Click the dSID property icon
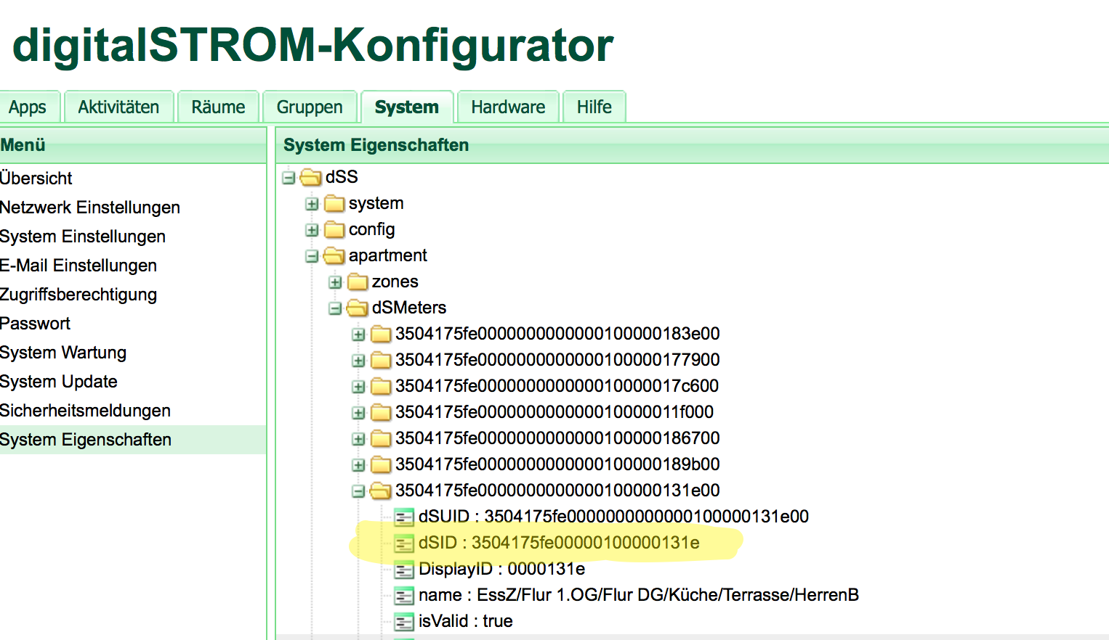 pyautogui.click(x=404, y=543)
